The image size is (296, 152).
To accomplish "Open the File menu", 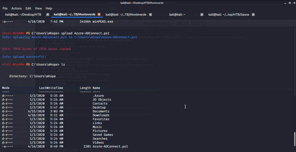I will 5,8.
